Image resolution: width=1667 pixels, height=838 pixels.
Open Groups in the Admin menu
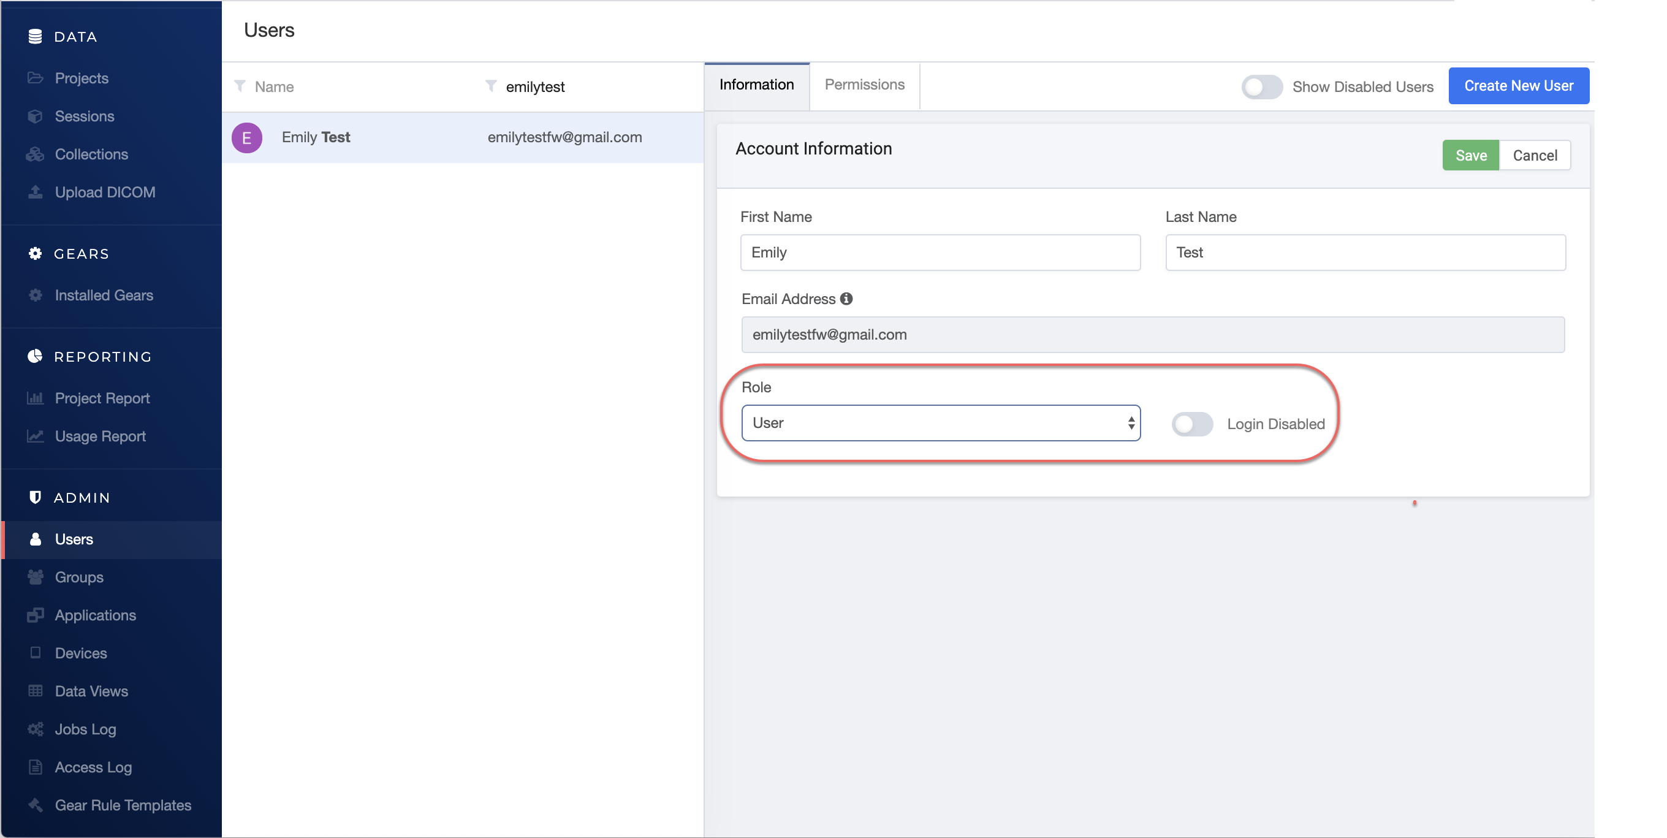coord(79,577)
